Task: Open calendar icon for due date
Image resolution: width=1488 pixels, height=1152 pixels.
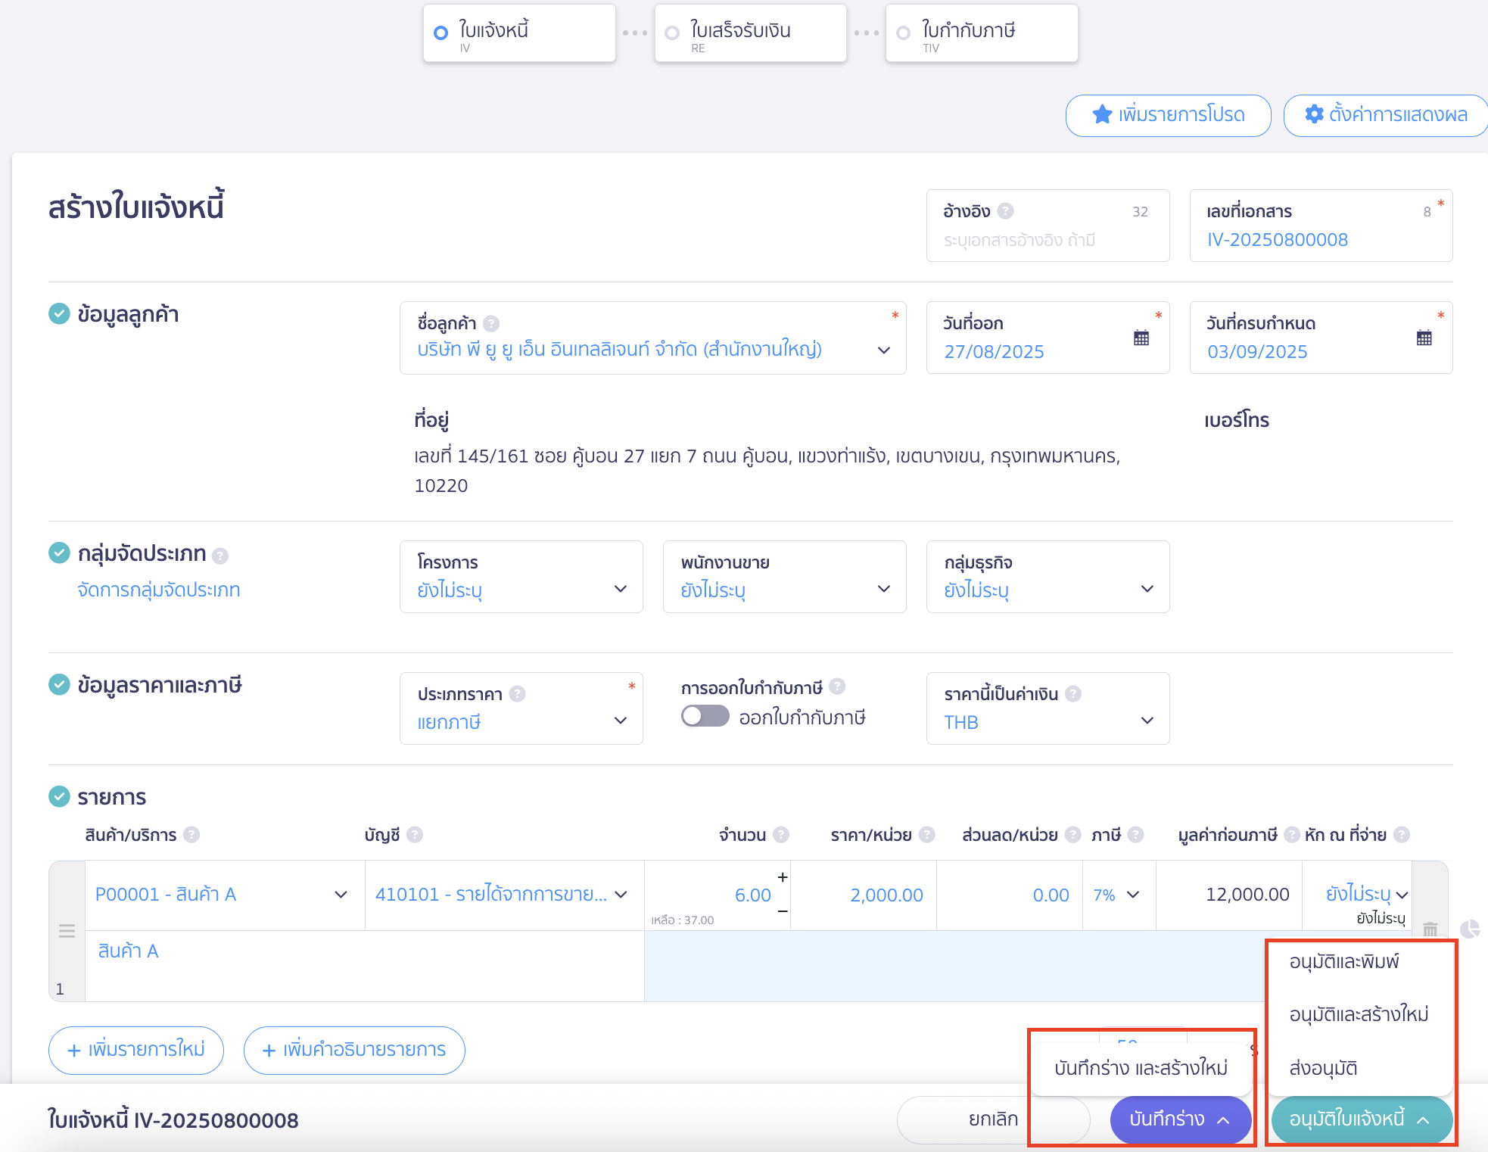Action: [1424, 338]
